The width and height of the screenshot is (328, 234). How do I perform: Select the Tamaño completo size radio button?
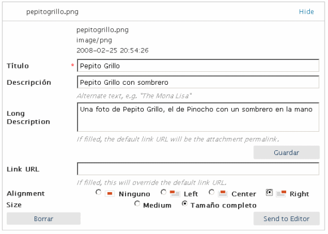click(x=184, y=203)
